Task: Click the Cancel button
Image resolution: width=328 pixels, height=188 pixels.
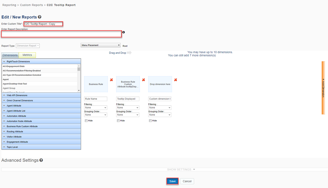Action: pos(187,181)
